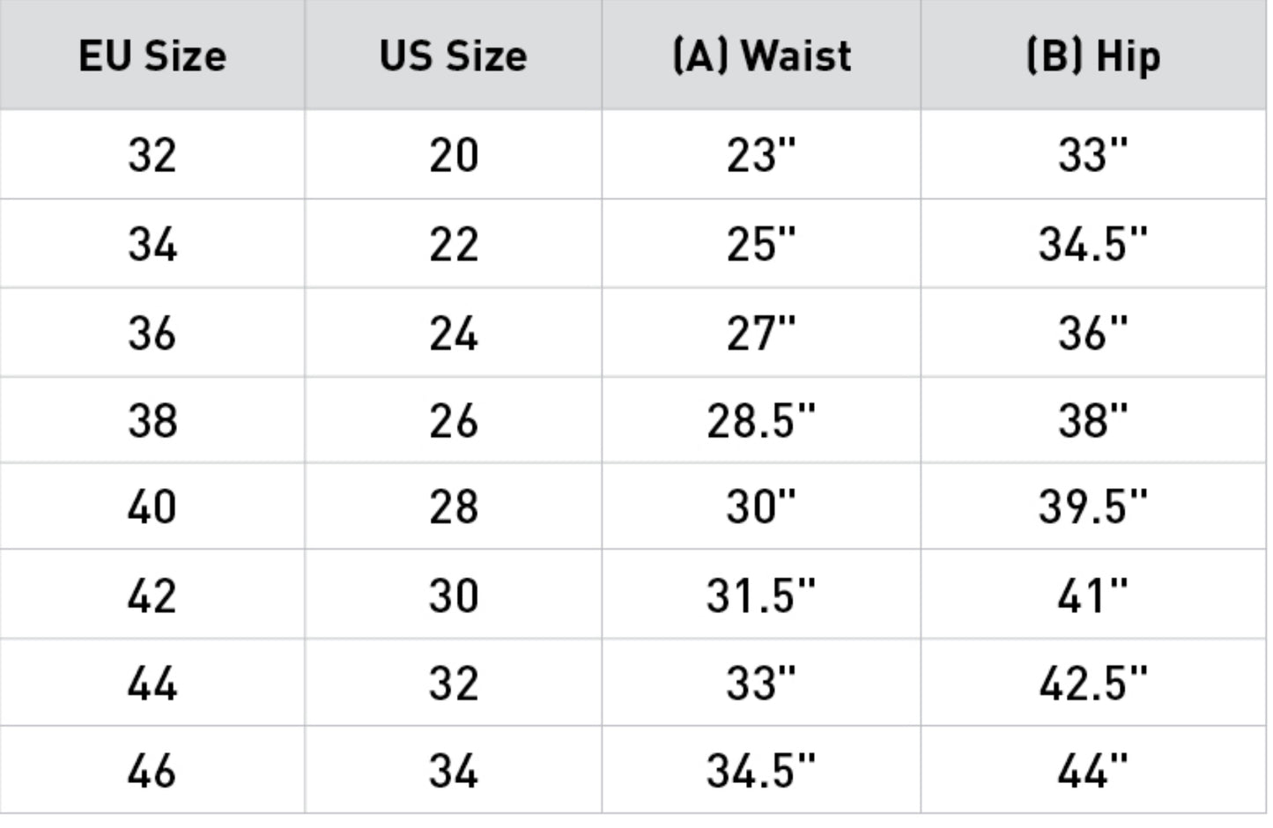
Task: Click the EU Size column header
Action: tap(152, 55)
